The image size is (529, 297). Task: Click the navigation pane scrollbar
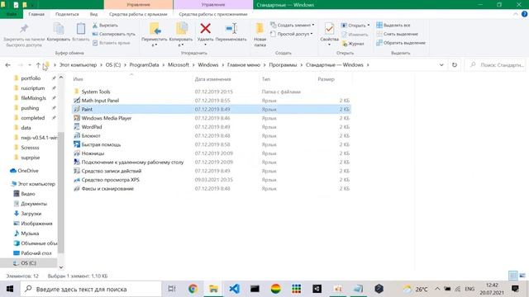[x=61, y=192]
